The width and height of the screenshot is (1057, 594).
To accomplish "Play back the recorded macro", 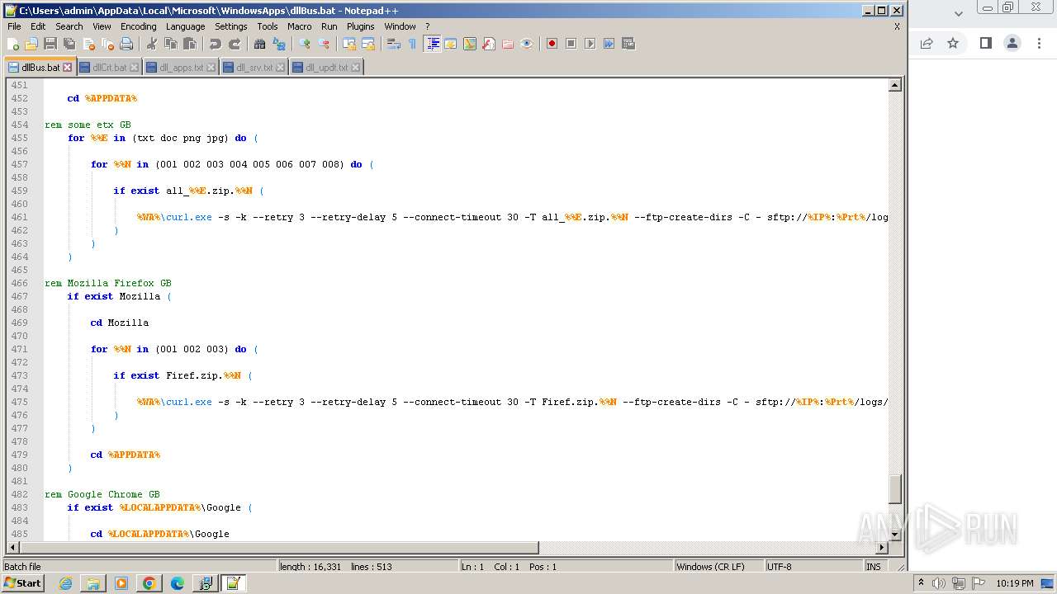I will pos(590,44).
